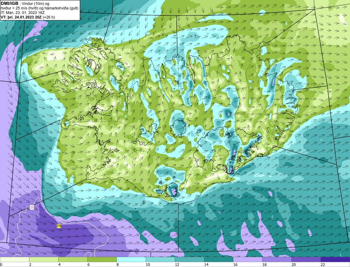Click the darkest purple swatch above 22 m/s
350x267 pixels.
tap(335, 260)
